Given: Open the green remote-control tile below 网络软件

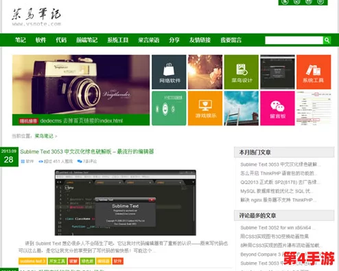Looking at the screenshot, I should [x=169, y=108].
